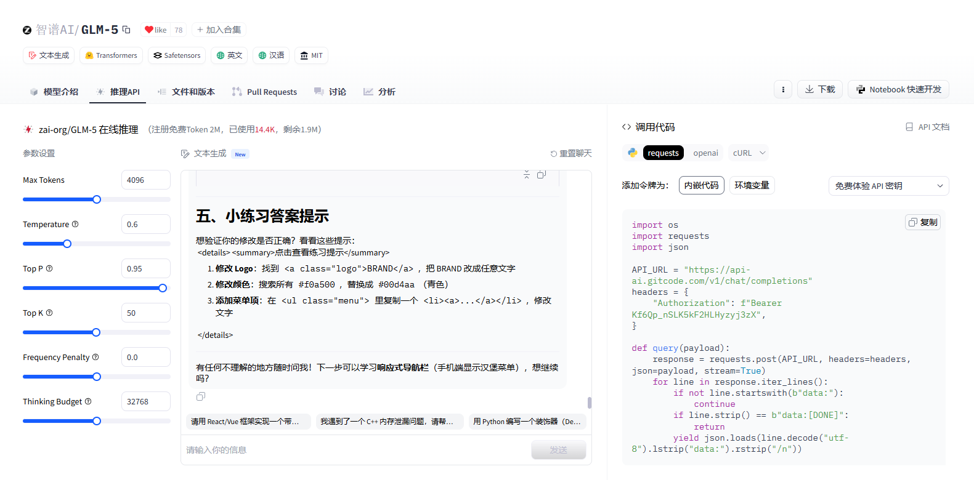Click the Top K help icon
974x485 pixels.
(x=49, y=313)
